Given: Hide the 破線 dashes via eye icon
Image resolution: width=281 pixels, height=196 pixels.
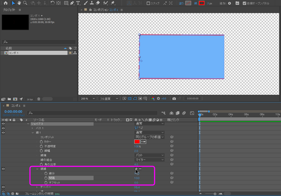Looking at the screenshot, I should (3, 169).
